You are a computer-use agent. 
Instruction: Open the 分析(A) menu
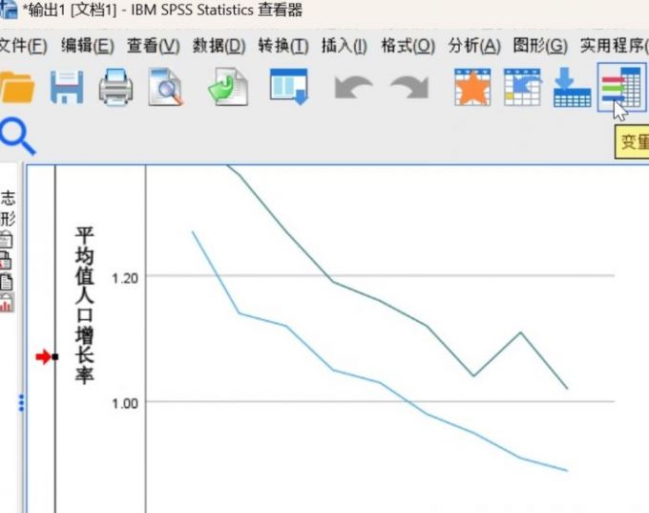474,46
